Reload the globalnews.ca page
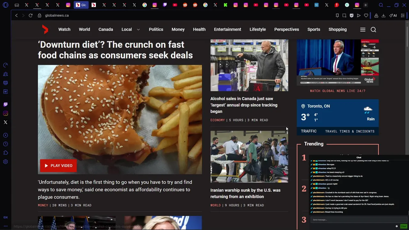This screenshot has width=409, height=230. click(31, 15)
